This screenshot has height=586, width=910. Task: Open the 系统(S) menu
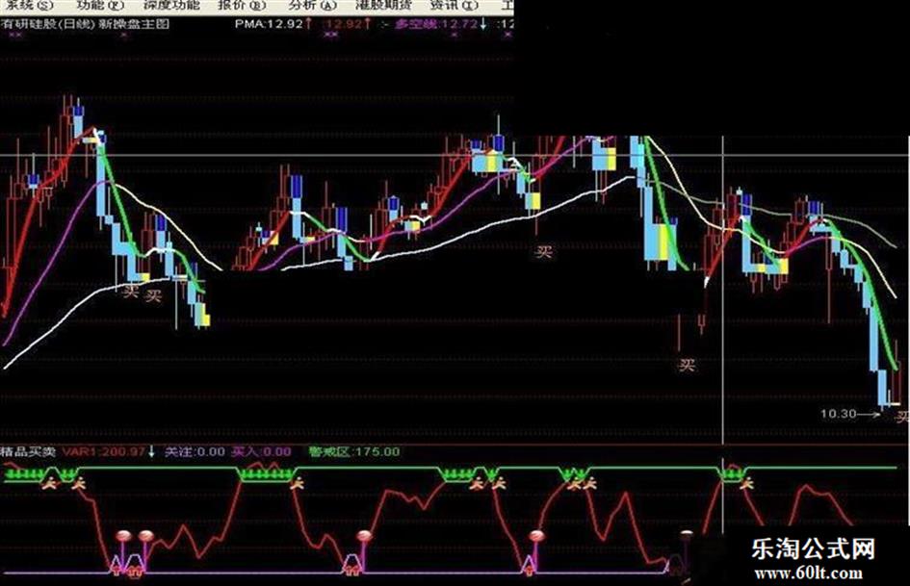pos(29,5)
